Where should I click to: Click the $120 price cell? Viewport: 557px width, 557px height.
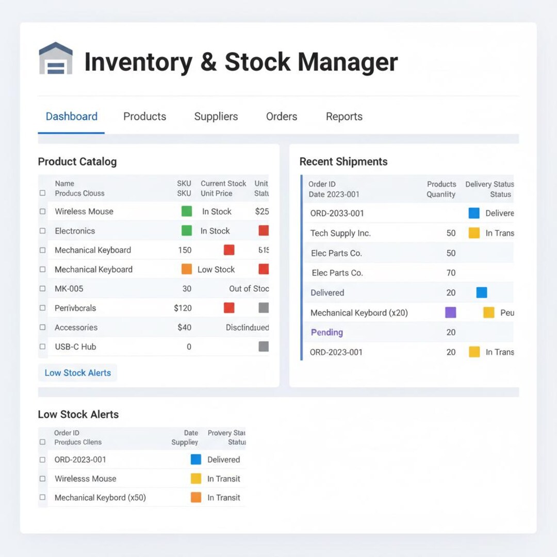(183, 308)
